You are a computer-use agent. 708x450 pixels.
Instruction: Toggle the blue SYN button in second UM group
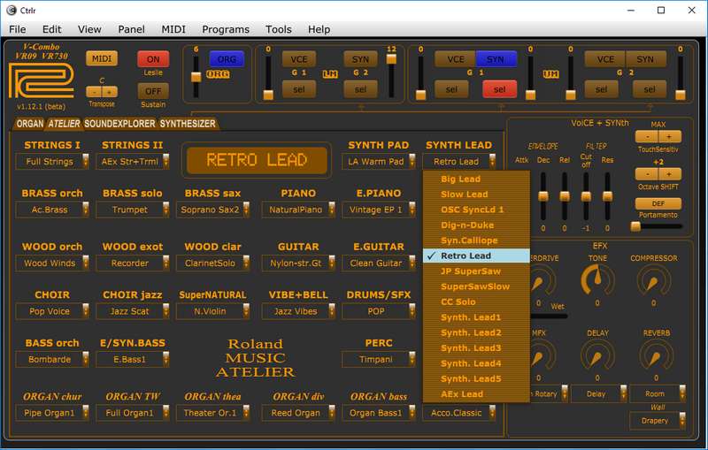pyautogui.click(x=496, y=59)
